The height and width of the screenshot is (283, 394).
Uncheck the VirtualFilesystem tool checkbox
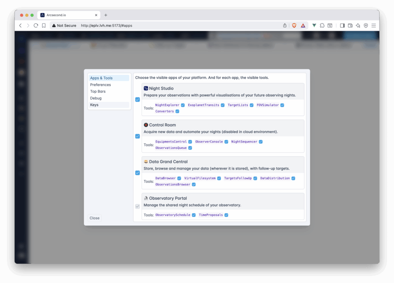click(x=219, y=178)
